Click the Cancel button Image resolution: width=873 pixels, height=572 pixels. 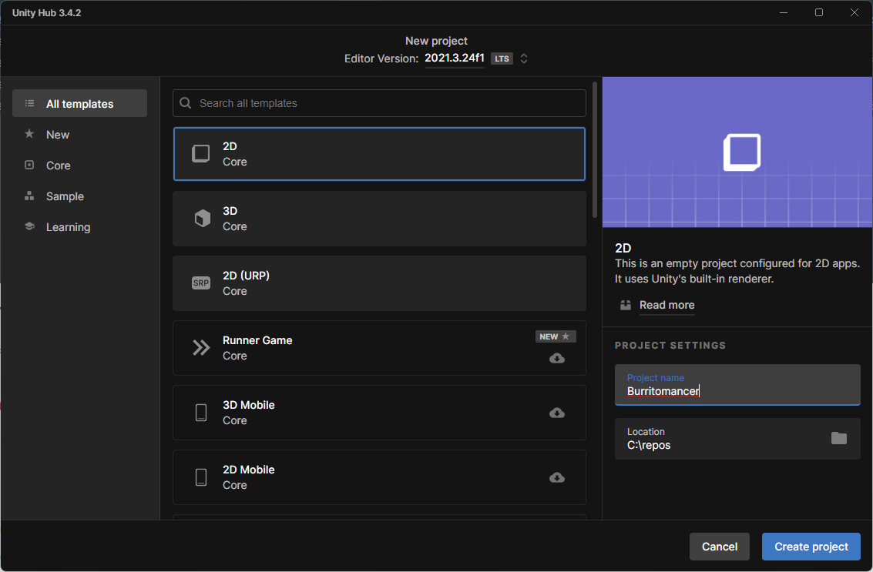point(719,547)
